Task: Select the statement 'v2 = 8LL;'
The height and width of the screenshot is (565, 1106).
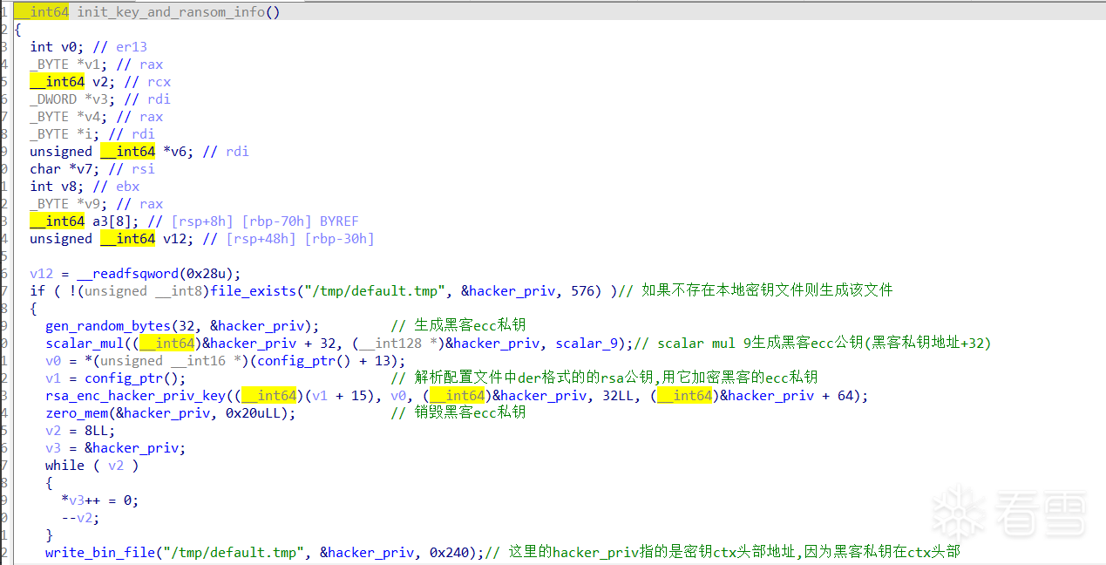Action: [x=80, y=431]
